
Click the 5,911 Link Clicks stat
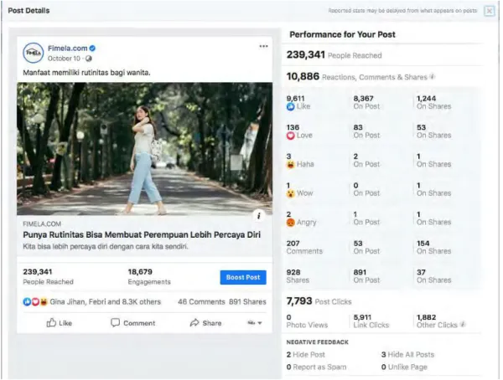coord(371,321)
